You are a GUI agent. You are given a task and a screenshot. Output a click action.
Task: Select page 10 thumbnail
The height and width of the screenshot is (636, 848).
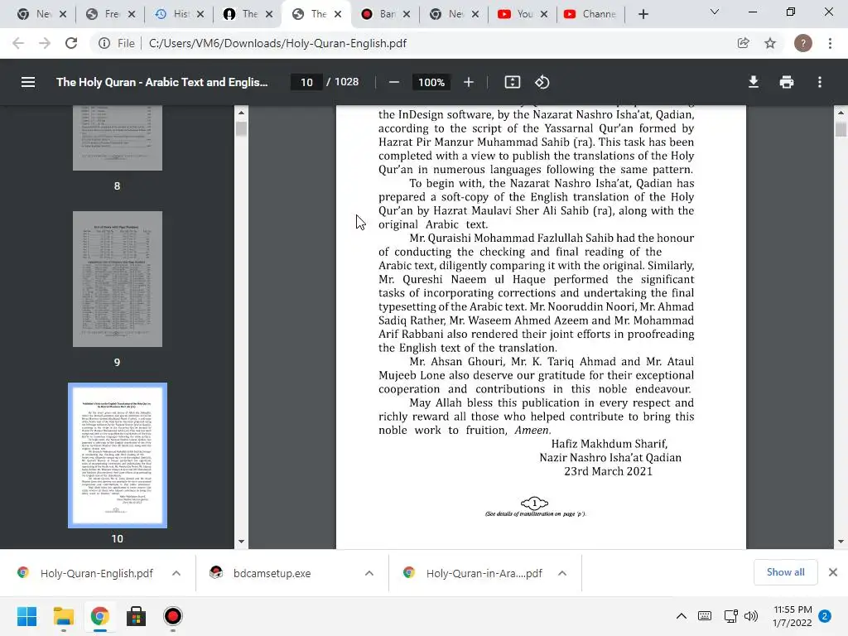[x=118, y=455]
